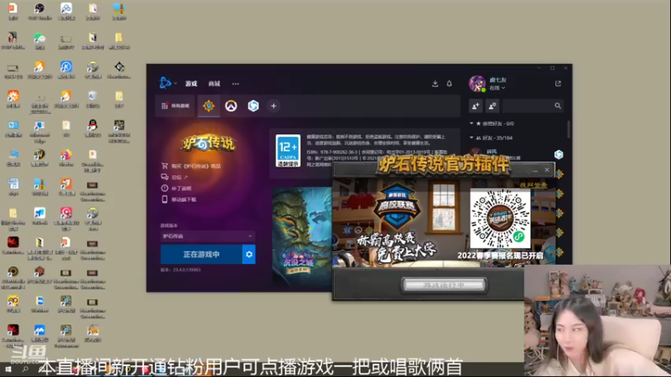The width and height of the screenshot is (671, 377).
Task: Open the friend settings icon with gear
Action: click(x=492, y=106)
